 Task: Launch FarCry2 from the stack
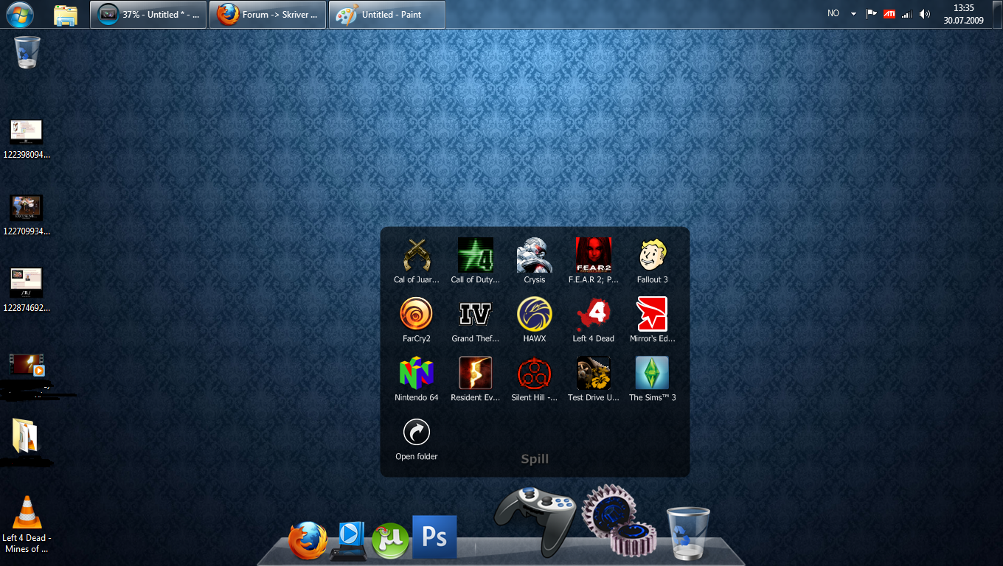[x=417, y=315]
